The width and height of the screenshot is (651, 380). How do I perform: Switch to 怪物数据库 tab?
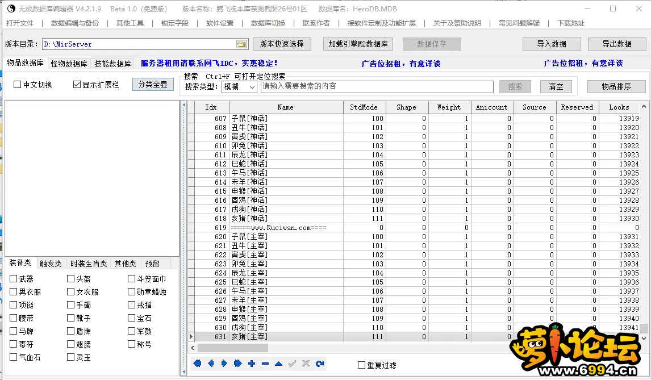pos(69,64)
